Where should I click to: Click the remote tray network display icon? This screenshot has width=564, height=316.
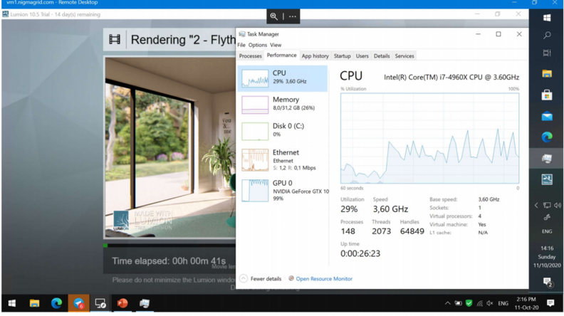(x=547, y=205)
